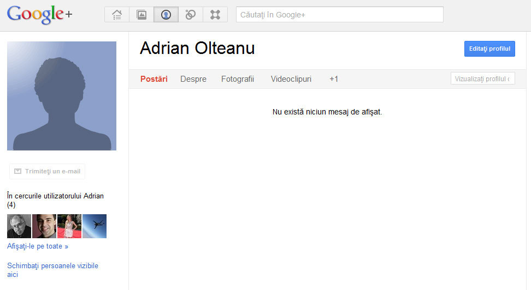Switch to the Despre tab

193,79
